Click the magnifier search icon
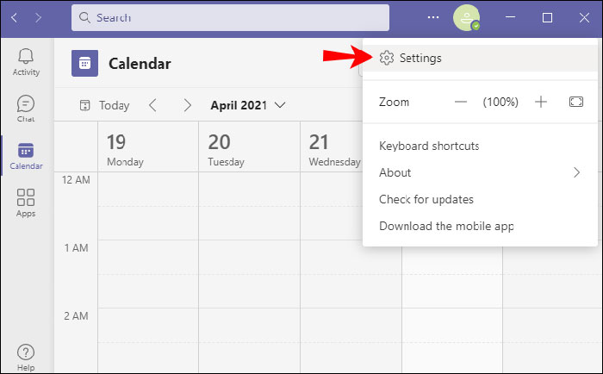This screenshot has height=374, width=603. [84, 17]
